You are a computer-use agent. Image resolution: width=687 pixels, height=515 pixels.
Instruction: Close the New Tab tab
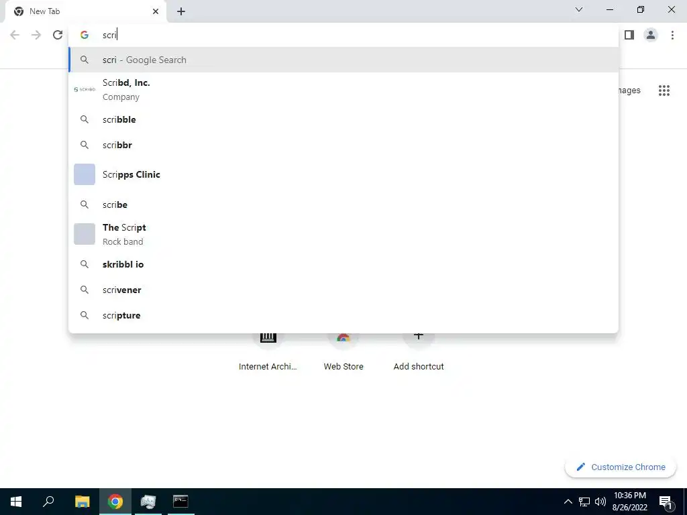point(156,11)
